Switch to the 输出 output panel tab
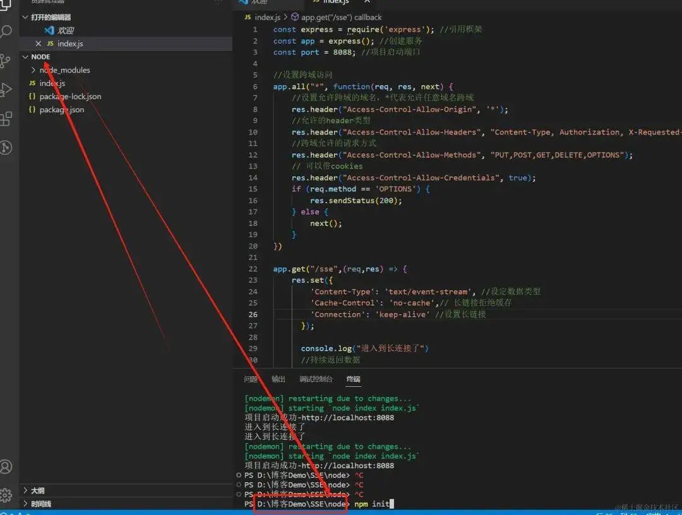This screenshot has height=515, width=682. point(278,379)
